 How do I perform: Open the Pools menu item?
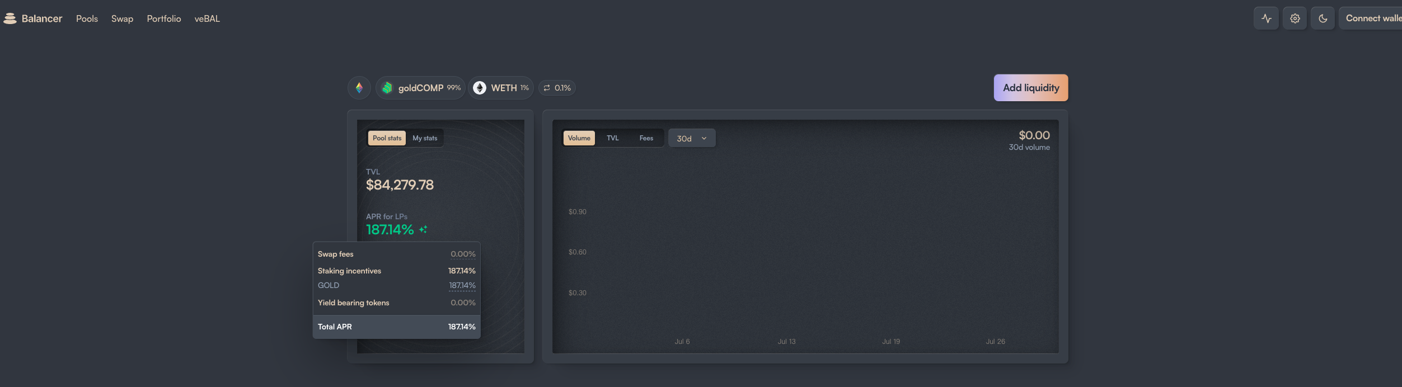point(87,18)
